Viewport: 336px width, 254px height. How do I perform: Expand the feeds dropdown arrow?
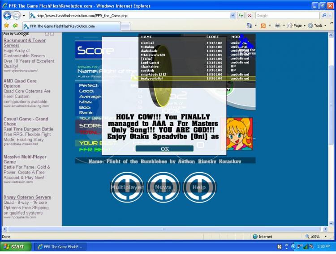(270, 25)
